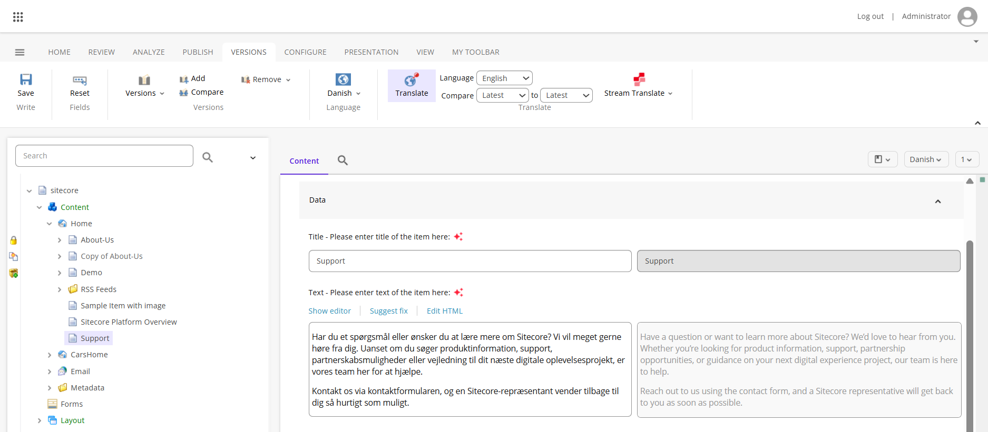The width and height of the screenshot is (988, 432).
Task: Click the tree search magnifier icon
Action: [x=208, y=157]
